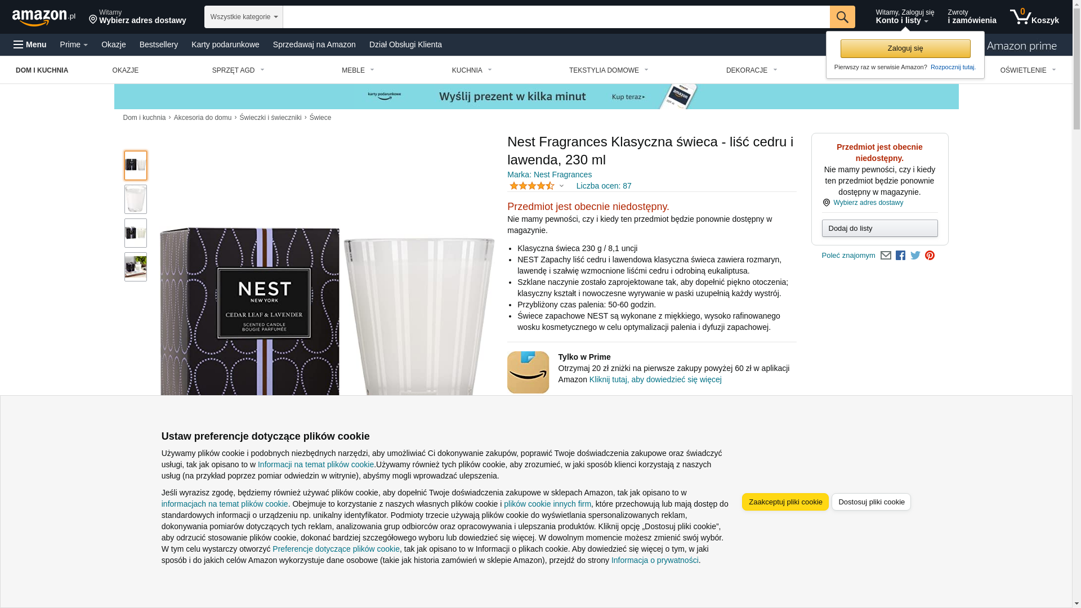This screenshot has width=1081, height=608.
Task: Click the Dostosuj pliki cookie button
Action: [x=871, y=502]
